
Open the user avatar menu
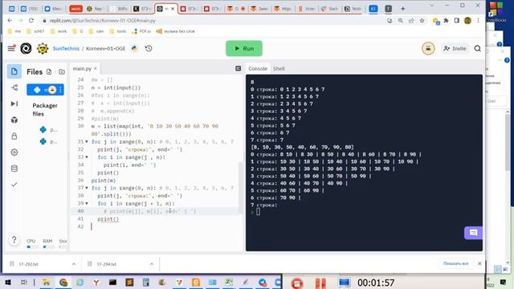click(428, 48)
